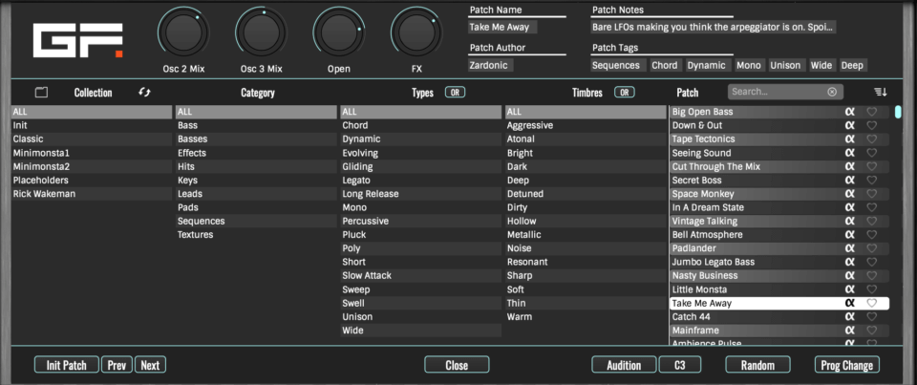Click the sort order icon beside search

(879, 93)
